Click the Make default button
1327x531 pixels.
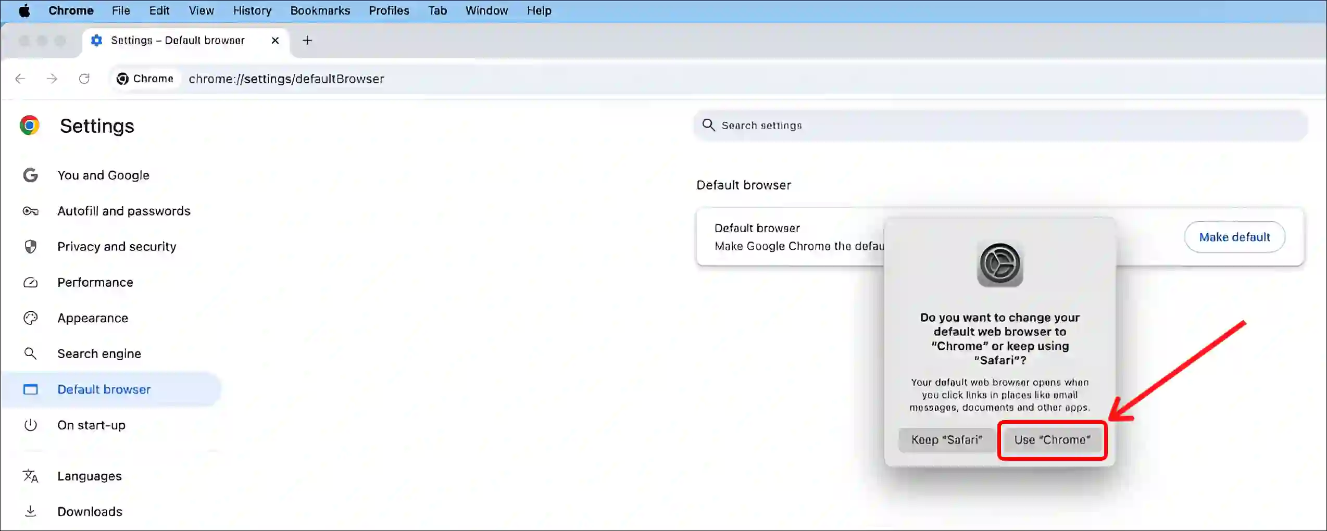coord(1234,237)
